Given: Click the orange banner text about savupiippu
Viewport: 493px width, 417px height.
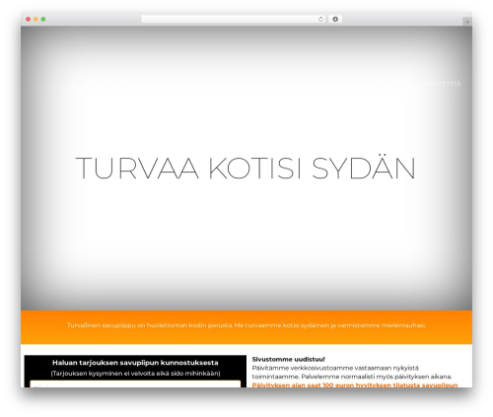Looking at the screenshot, I should pyautogui.click(x=246, y=325).
